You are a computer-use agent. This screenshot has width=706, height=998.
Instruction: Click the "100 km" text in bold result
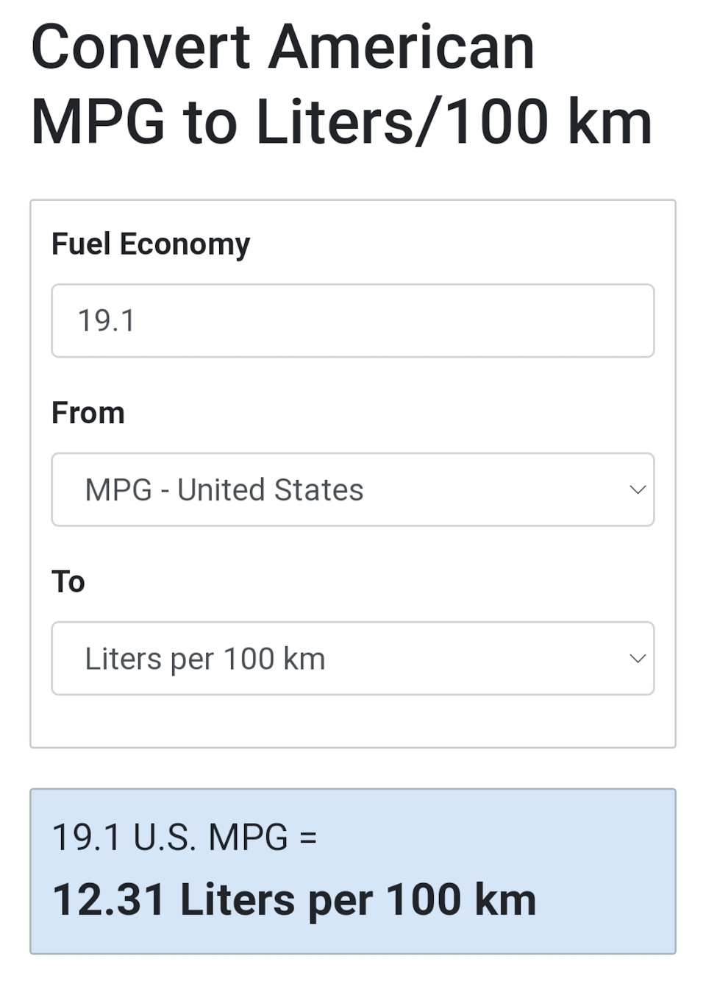(x=461, y=900)
